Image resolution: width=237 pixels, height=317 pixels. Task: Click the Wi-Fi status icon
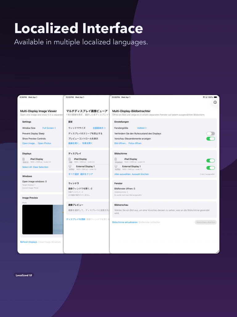tap(204, 97)
